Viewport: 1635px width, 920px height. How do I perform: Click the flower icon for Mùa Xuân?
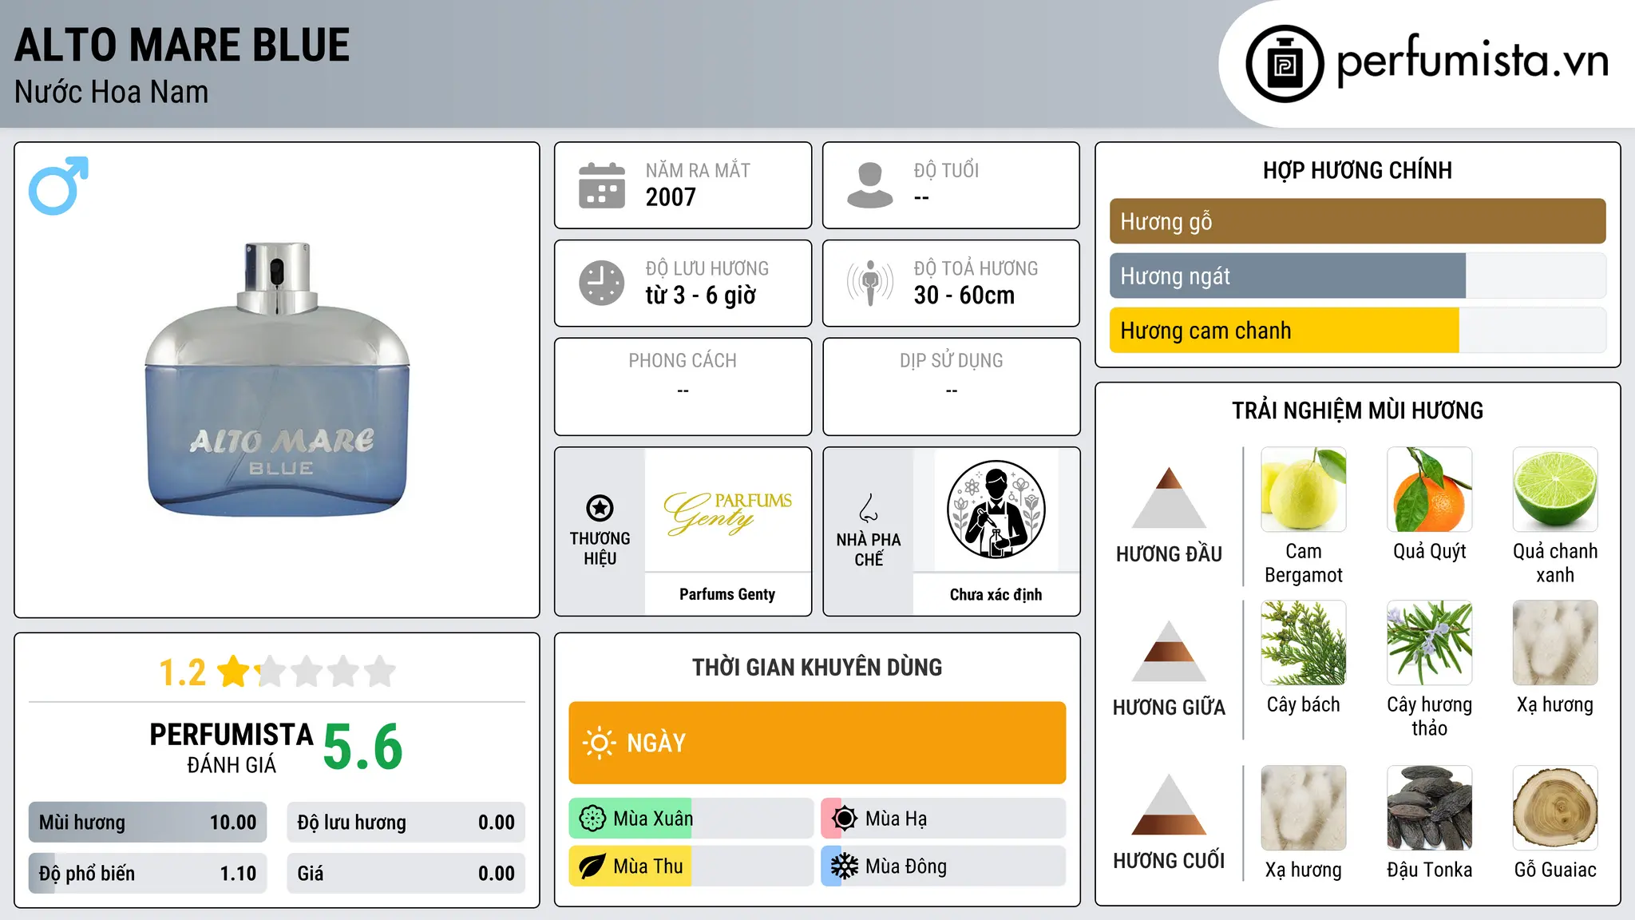click(592, 819)
